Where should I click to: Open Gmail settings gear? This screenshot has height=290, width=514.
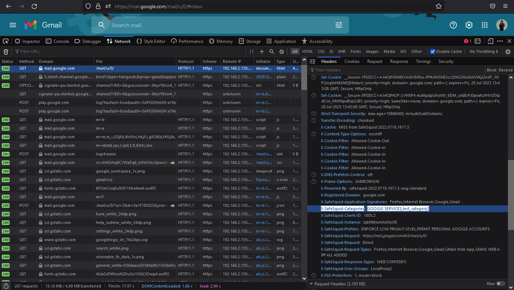point(469,25)
